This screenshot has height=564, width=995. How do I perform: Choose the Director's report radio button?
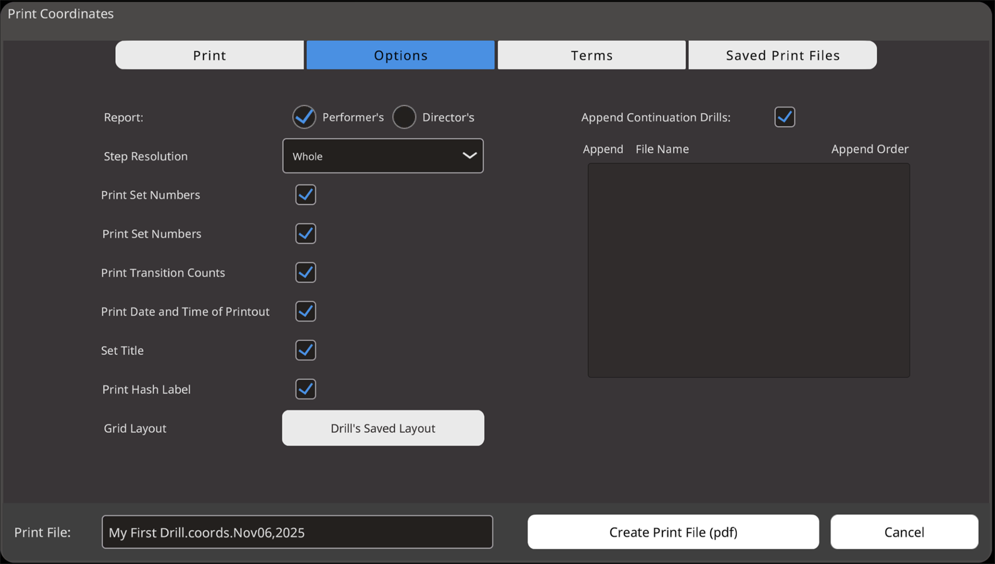pos(404,117)
